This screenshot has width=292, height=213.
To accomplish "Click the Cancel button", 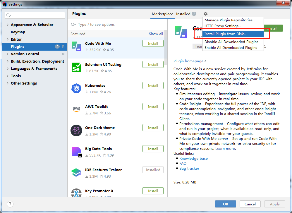I will 250,204.
